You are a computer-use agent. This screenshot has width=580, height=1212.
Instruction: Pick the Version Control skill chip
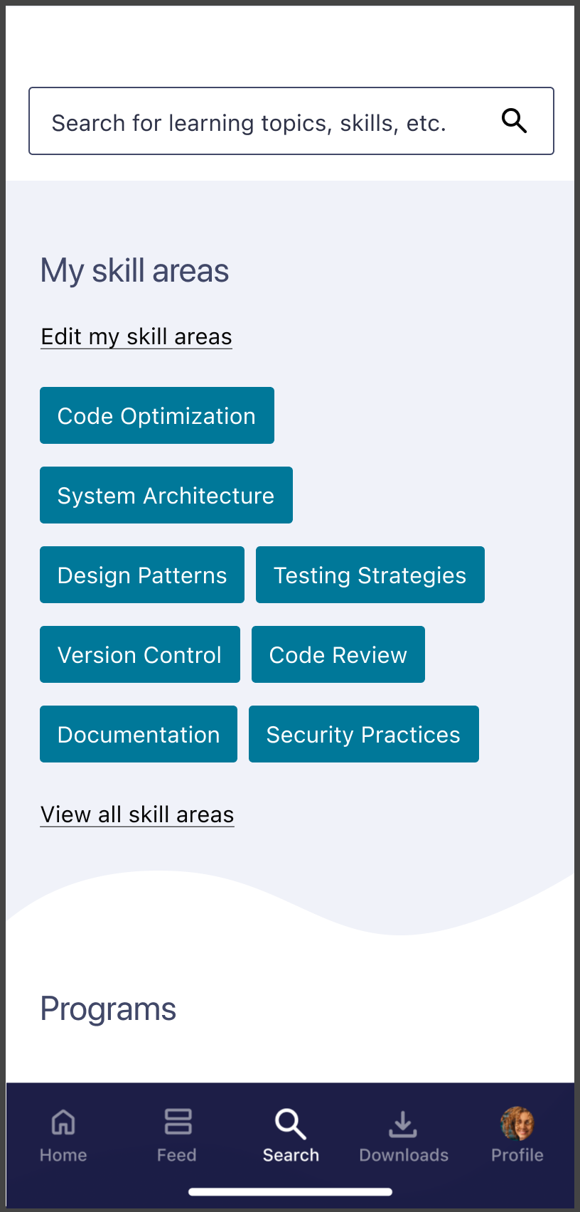click(140, 655)
